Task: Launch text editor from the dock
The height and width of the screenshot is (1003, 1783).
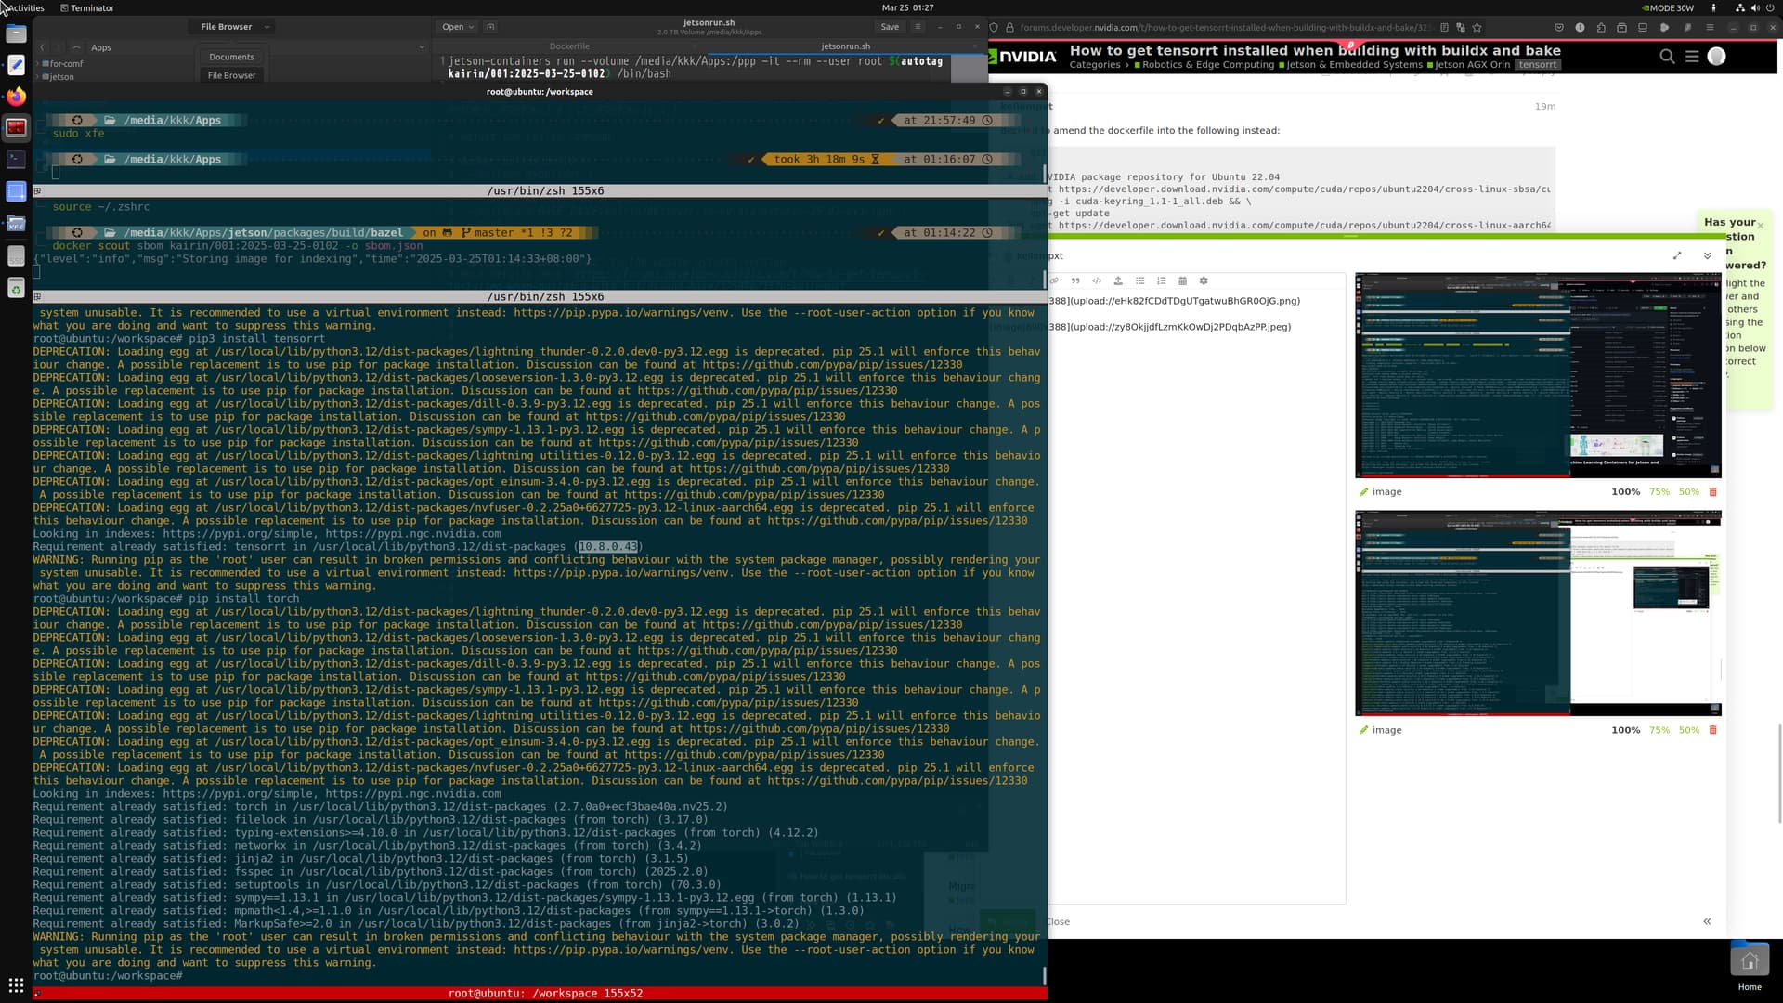Action: click(16, 65)
